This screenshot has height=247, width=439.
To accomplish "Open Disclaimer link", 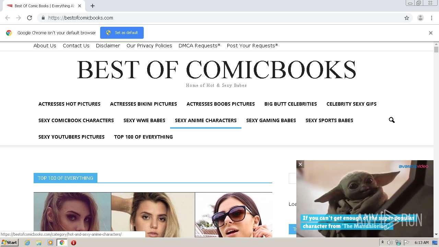I will pyautogui.click(x=108, y=46).
